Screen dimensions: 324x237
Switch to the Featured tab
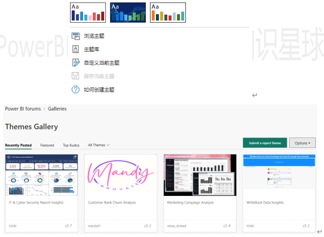47,145
